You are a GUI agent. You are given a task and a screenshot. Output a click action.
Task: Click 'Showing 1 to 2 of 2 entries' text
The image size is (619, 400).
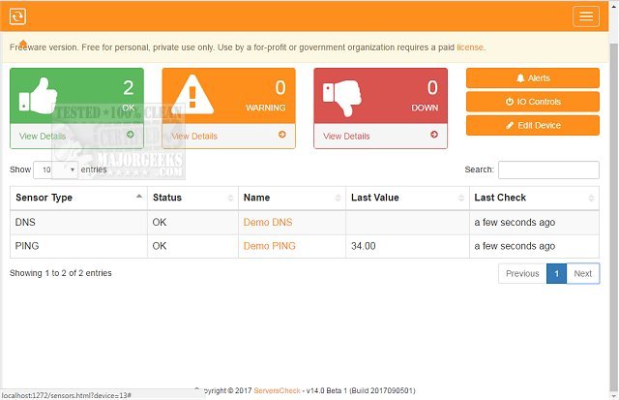60,273
